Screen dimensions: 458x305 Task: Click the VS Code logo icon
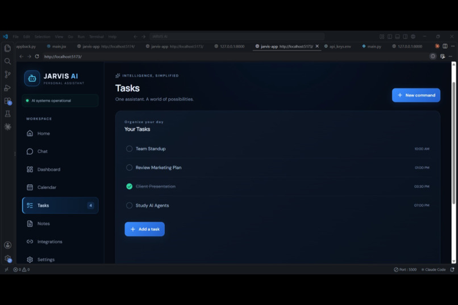[x=5, y=36]
